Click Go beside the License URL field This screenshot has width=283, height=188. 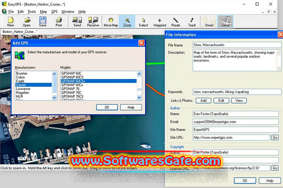point(275,168)
